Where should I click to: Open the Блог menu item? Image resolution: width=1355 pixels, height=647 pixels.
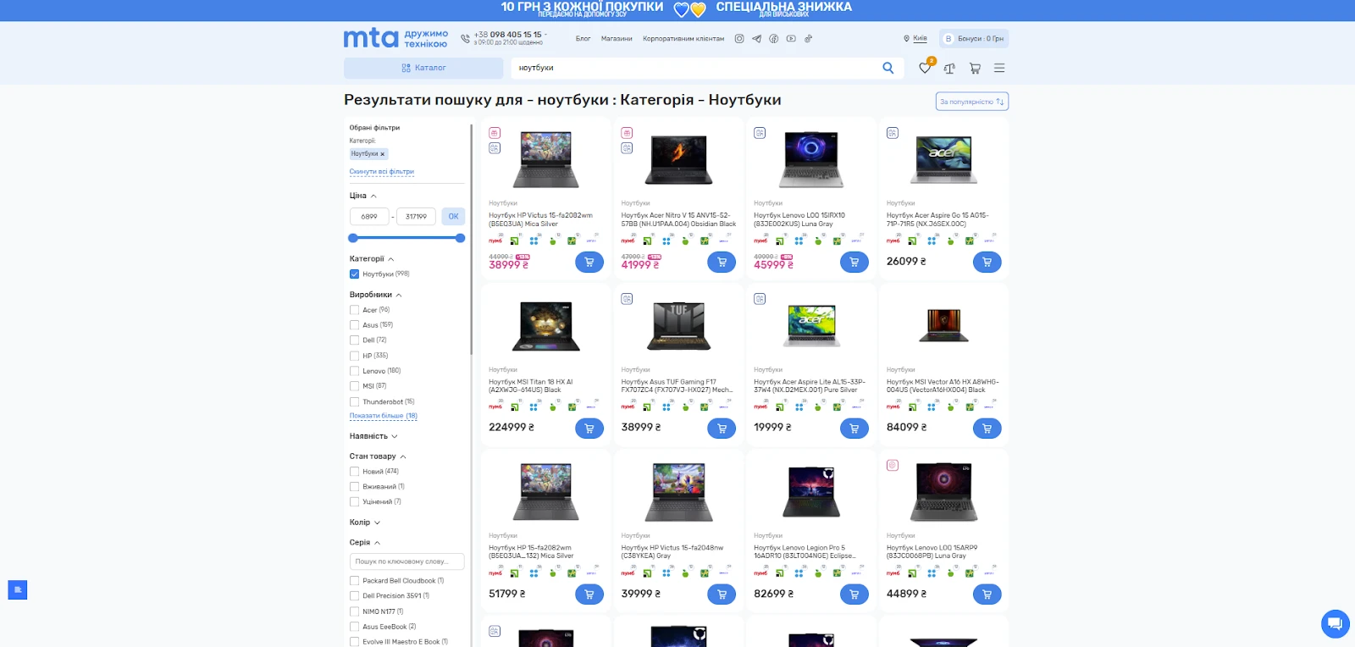point(583,39)
